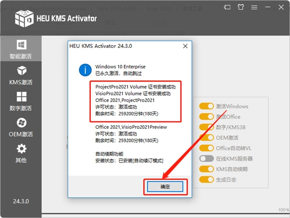Viewport: 290px width, 218px height.
Task: Click the ProjectPro2021 Volume 证书安装成功 line
Action: (x=135, y=87)
